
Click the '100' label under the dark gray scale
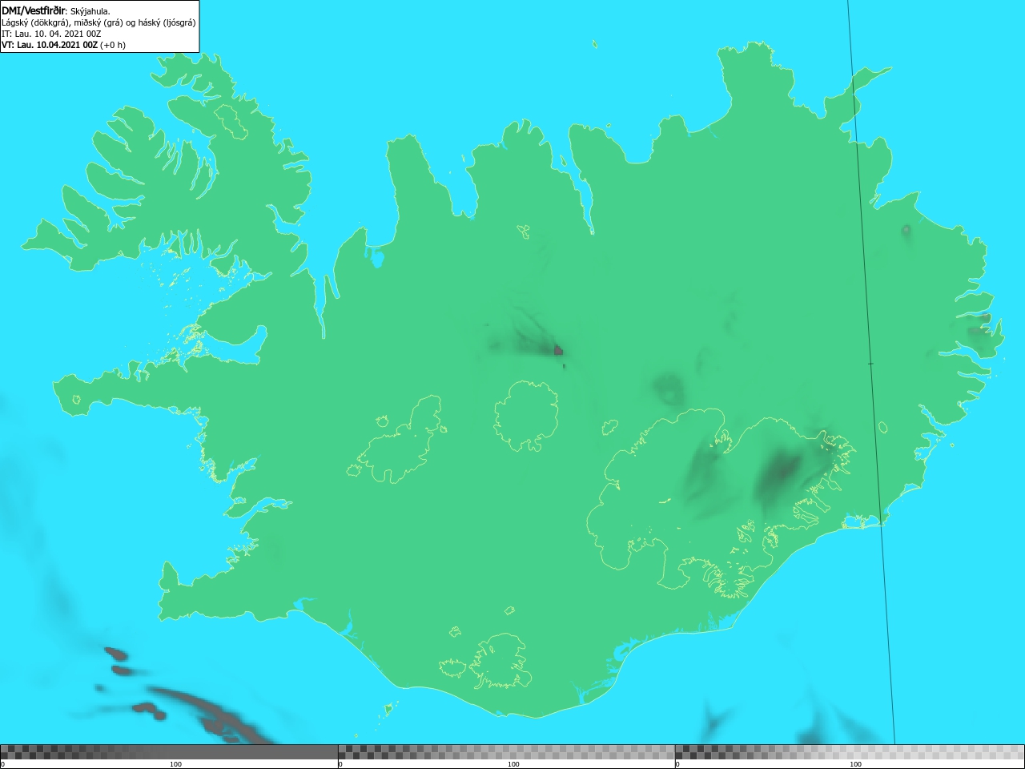tap(175, 764)
